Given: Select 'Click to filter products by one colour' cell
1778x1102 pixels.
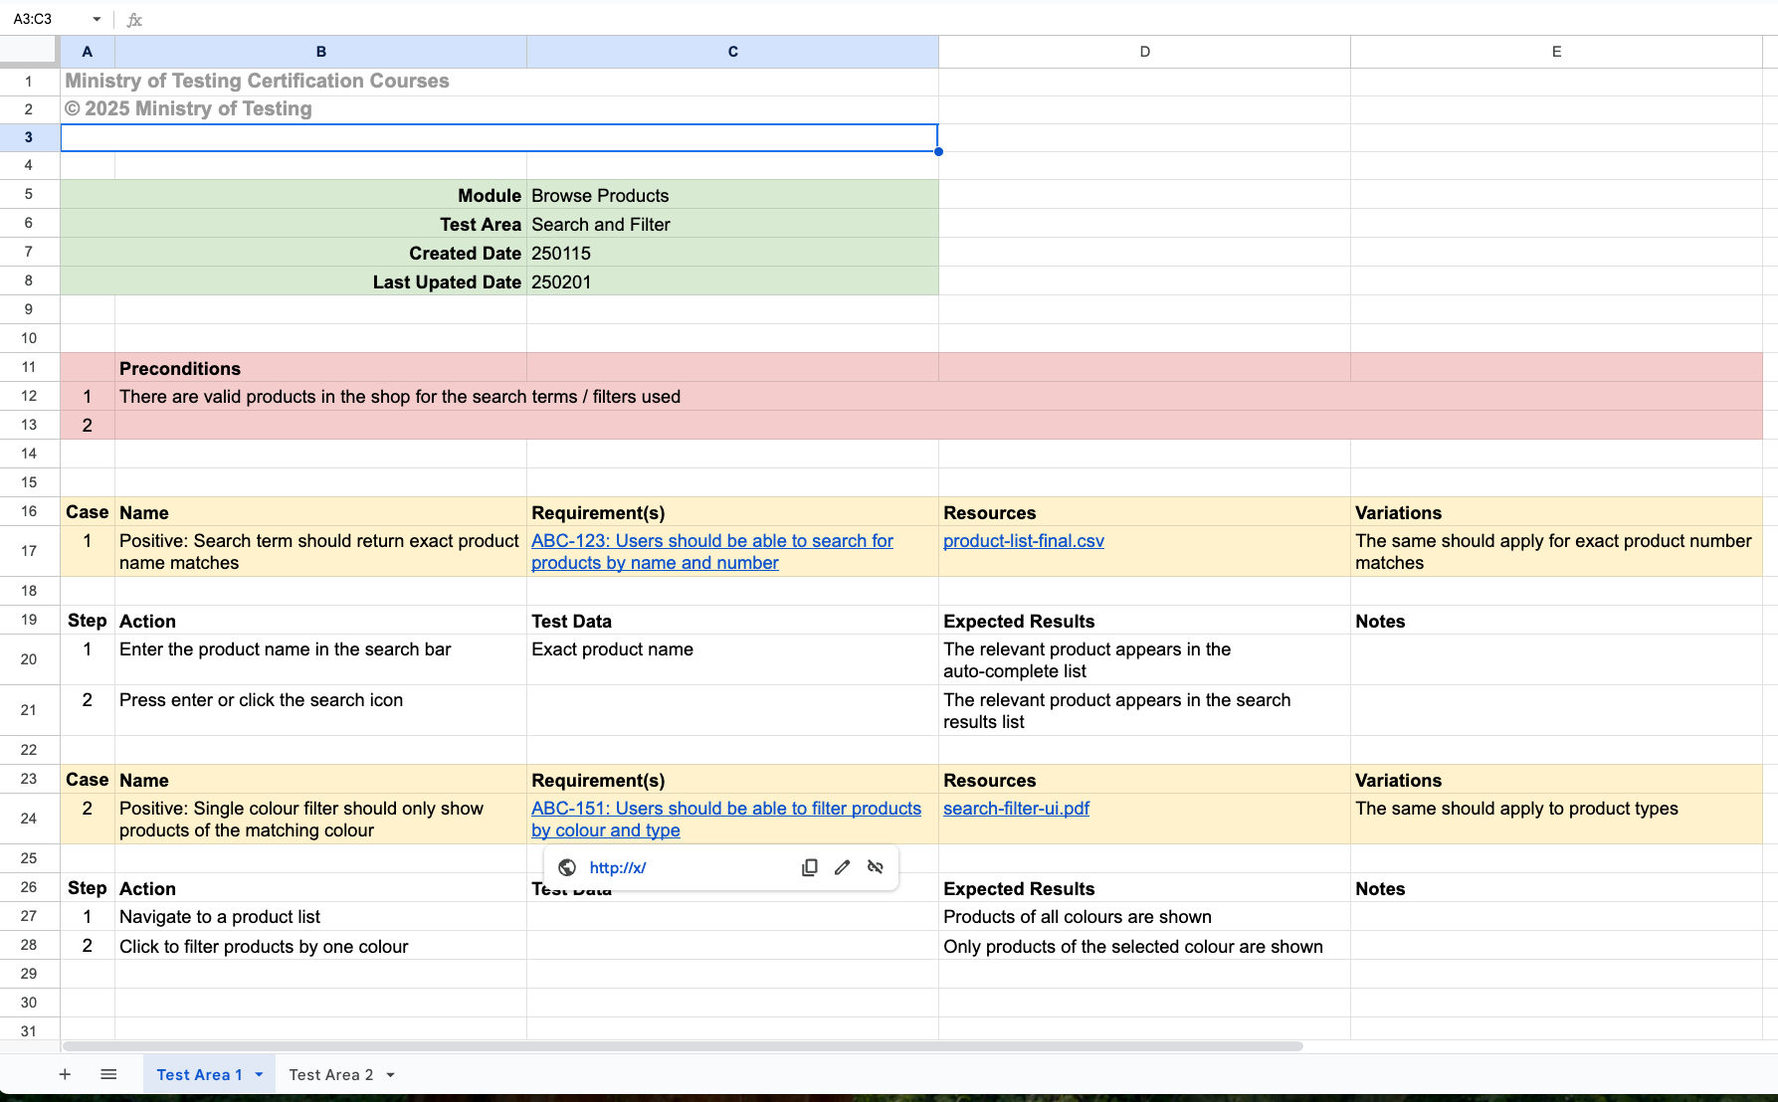Looking at the screenshot, I should 320,946.
